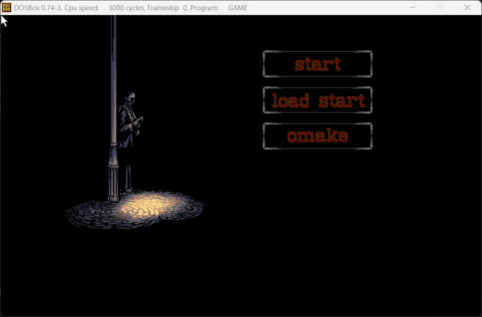Click the "GAME" program name in title bar
The height and width of the screenshot is (317, 482).
click(238, 8)
